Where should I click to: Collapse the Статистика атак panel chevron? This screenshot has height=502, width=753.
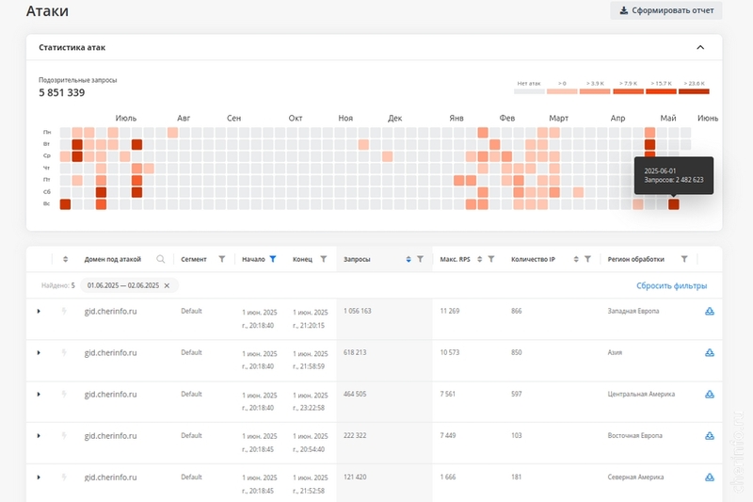[700, 47]
